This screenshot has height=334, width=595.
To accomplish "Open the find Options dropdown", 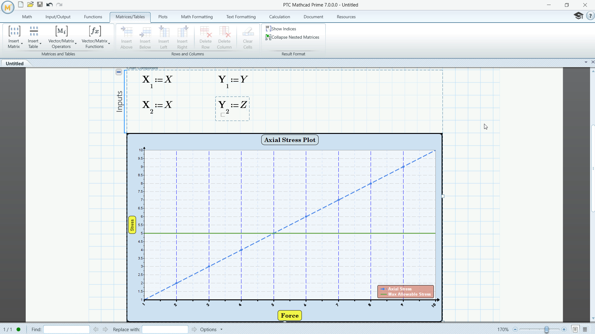I will tap(211, 329).
